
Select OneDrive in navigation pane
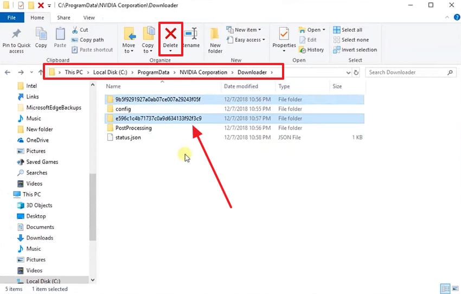tap(33, 140)
